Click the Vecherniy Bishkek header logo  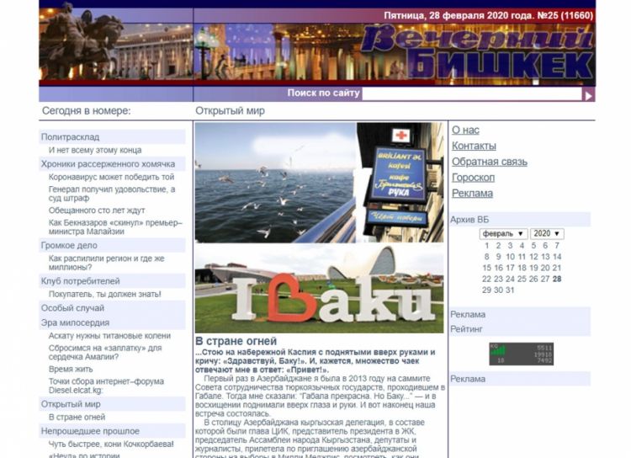[x=478, y=52]
